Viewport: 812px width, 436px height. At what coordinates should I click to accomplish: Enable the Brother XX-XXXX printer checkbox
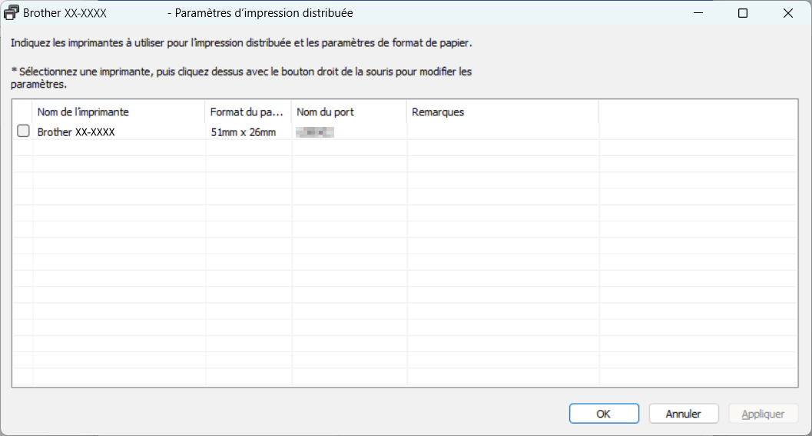pos(23,131)
